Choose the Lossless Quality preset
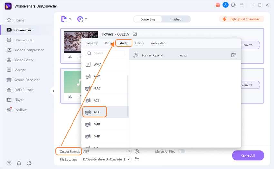The height and width of the screenshot is (169, 274). 185,55
